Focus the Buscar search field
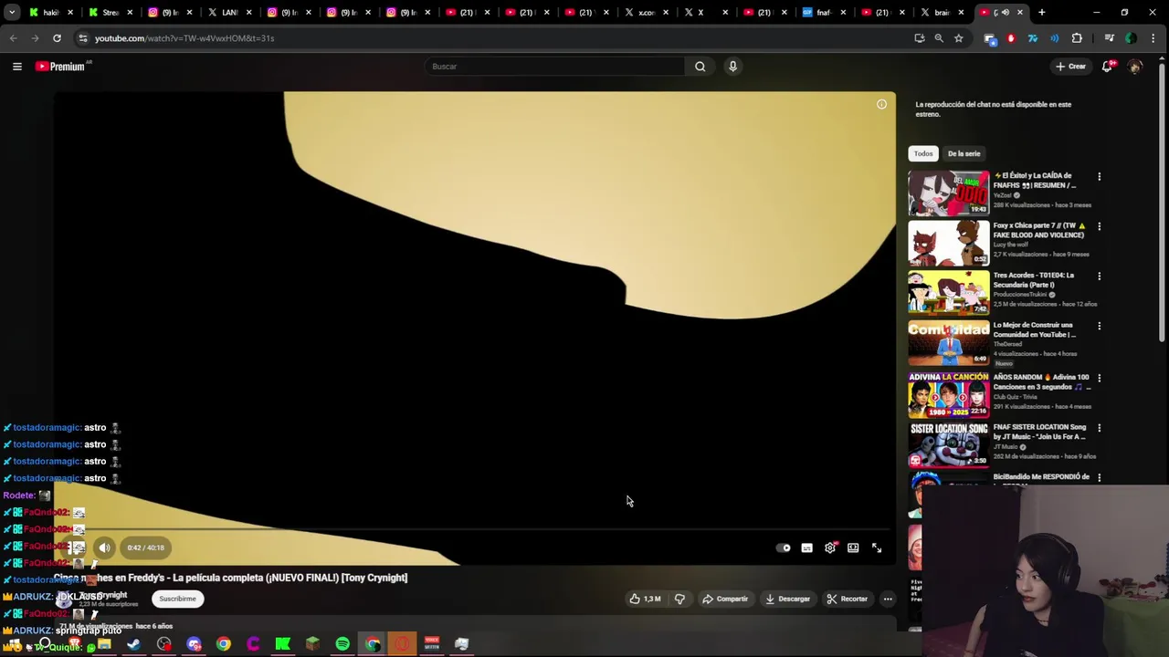The image size is (1169, 657). click(x=554, y=66)
